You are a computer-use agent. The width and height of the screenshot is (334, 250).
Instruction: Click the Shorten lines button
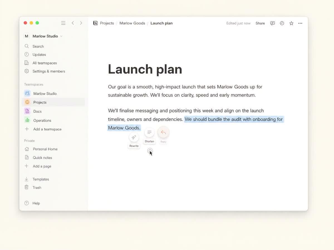149,132
